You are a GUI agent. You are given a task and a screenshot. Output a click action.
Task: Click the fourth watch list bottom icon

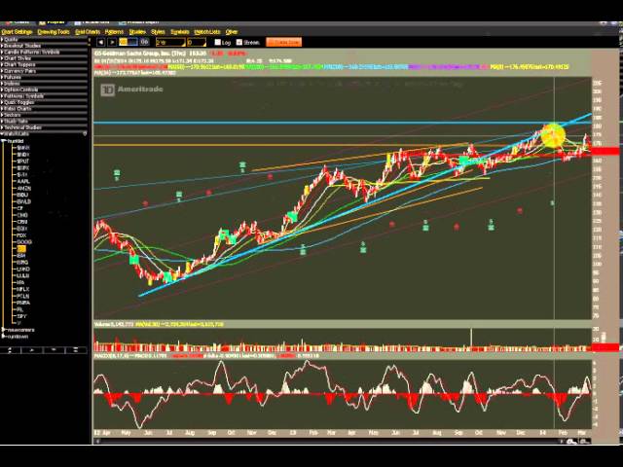75,350
